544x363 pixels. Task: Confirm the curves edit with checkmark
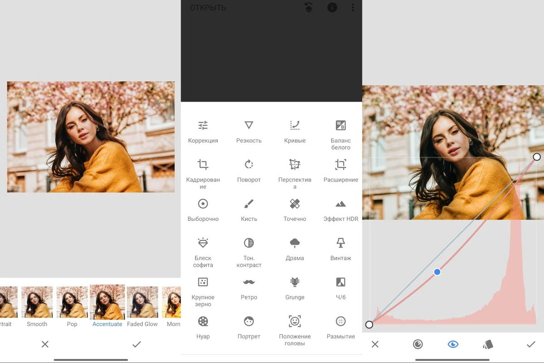531,344
